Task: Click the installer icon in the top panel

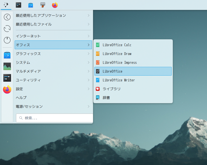Action: click(43, 5)
